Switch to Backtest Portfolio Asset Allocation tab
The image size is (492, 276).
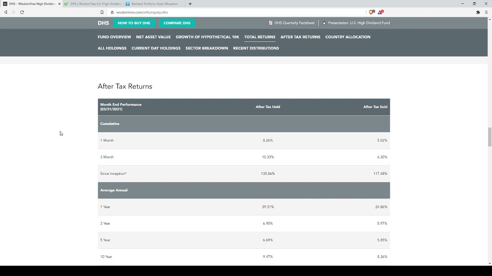[154, 4]
